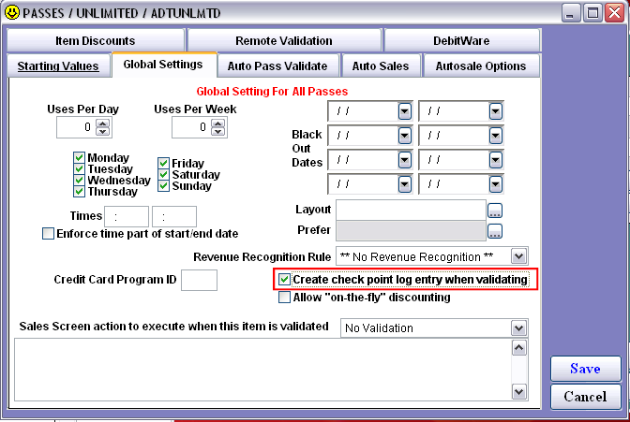Maximize the passes window
This screenshot has width=630, height=422.
point(592,13)
